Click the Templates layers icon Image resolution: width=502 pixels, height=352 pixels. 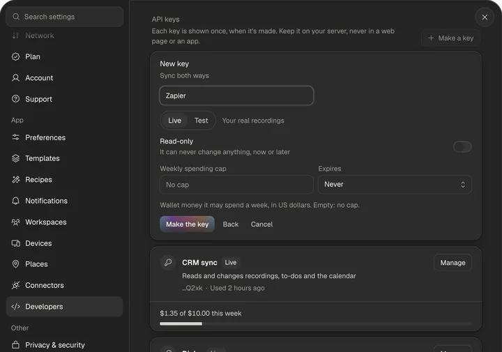pos(15,158)
